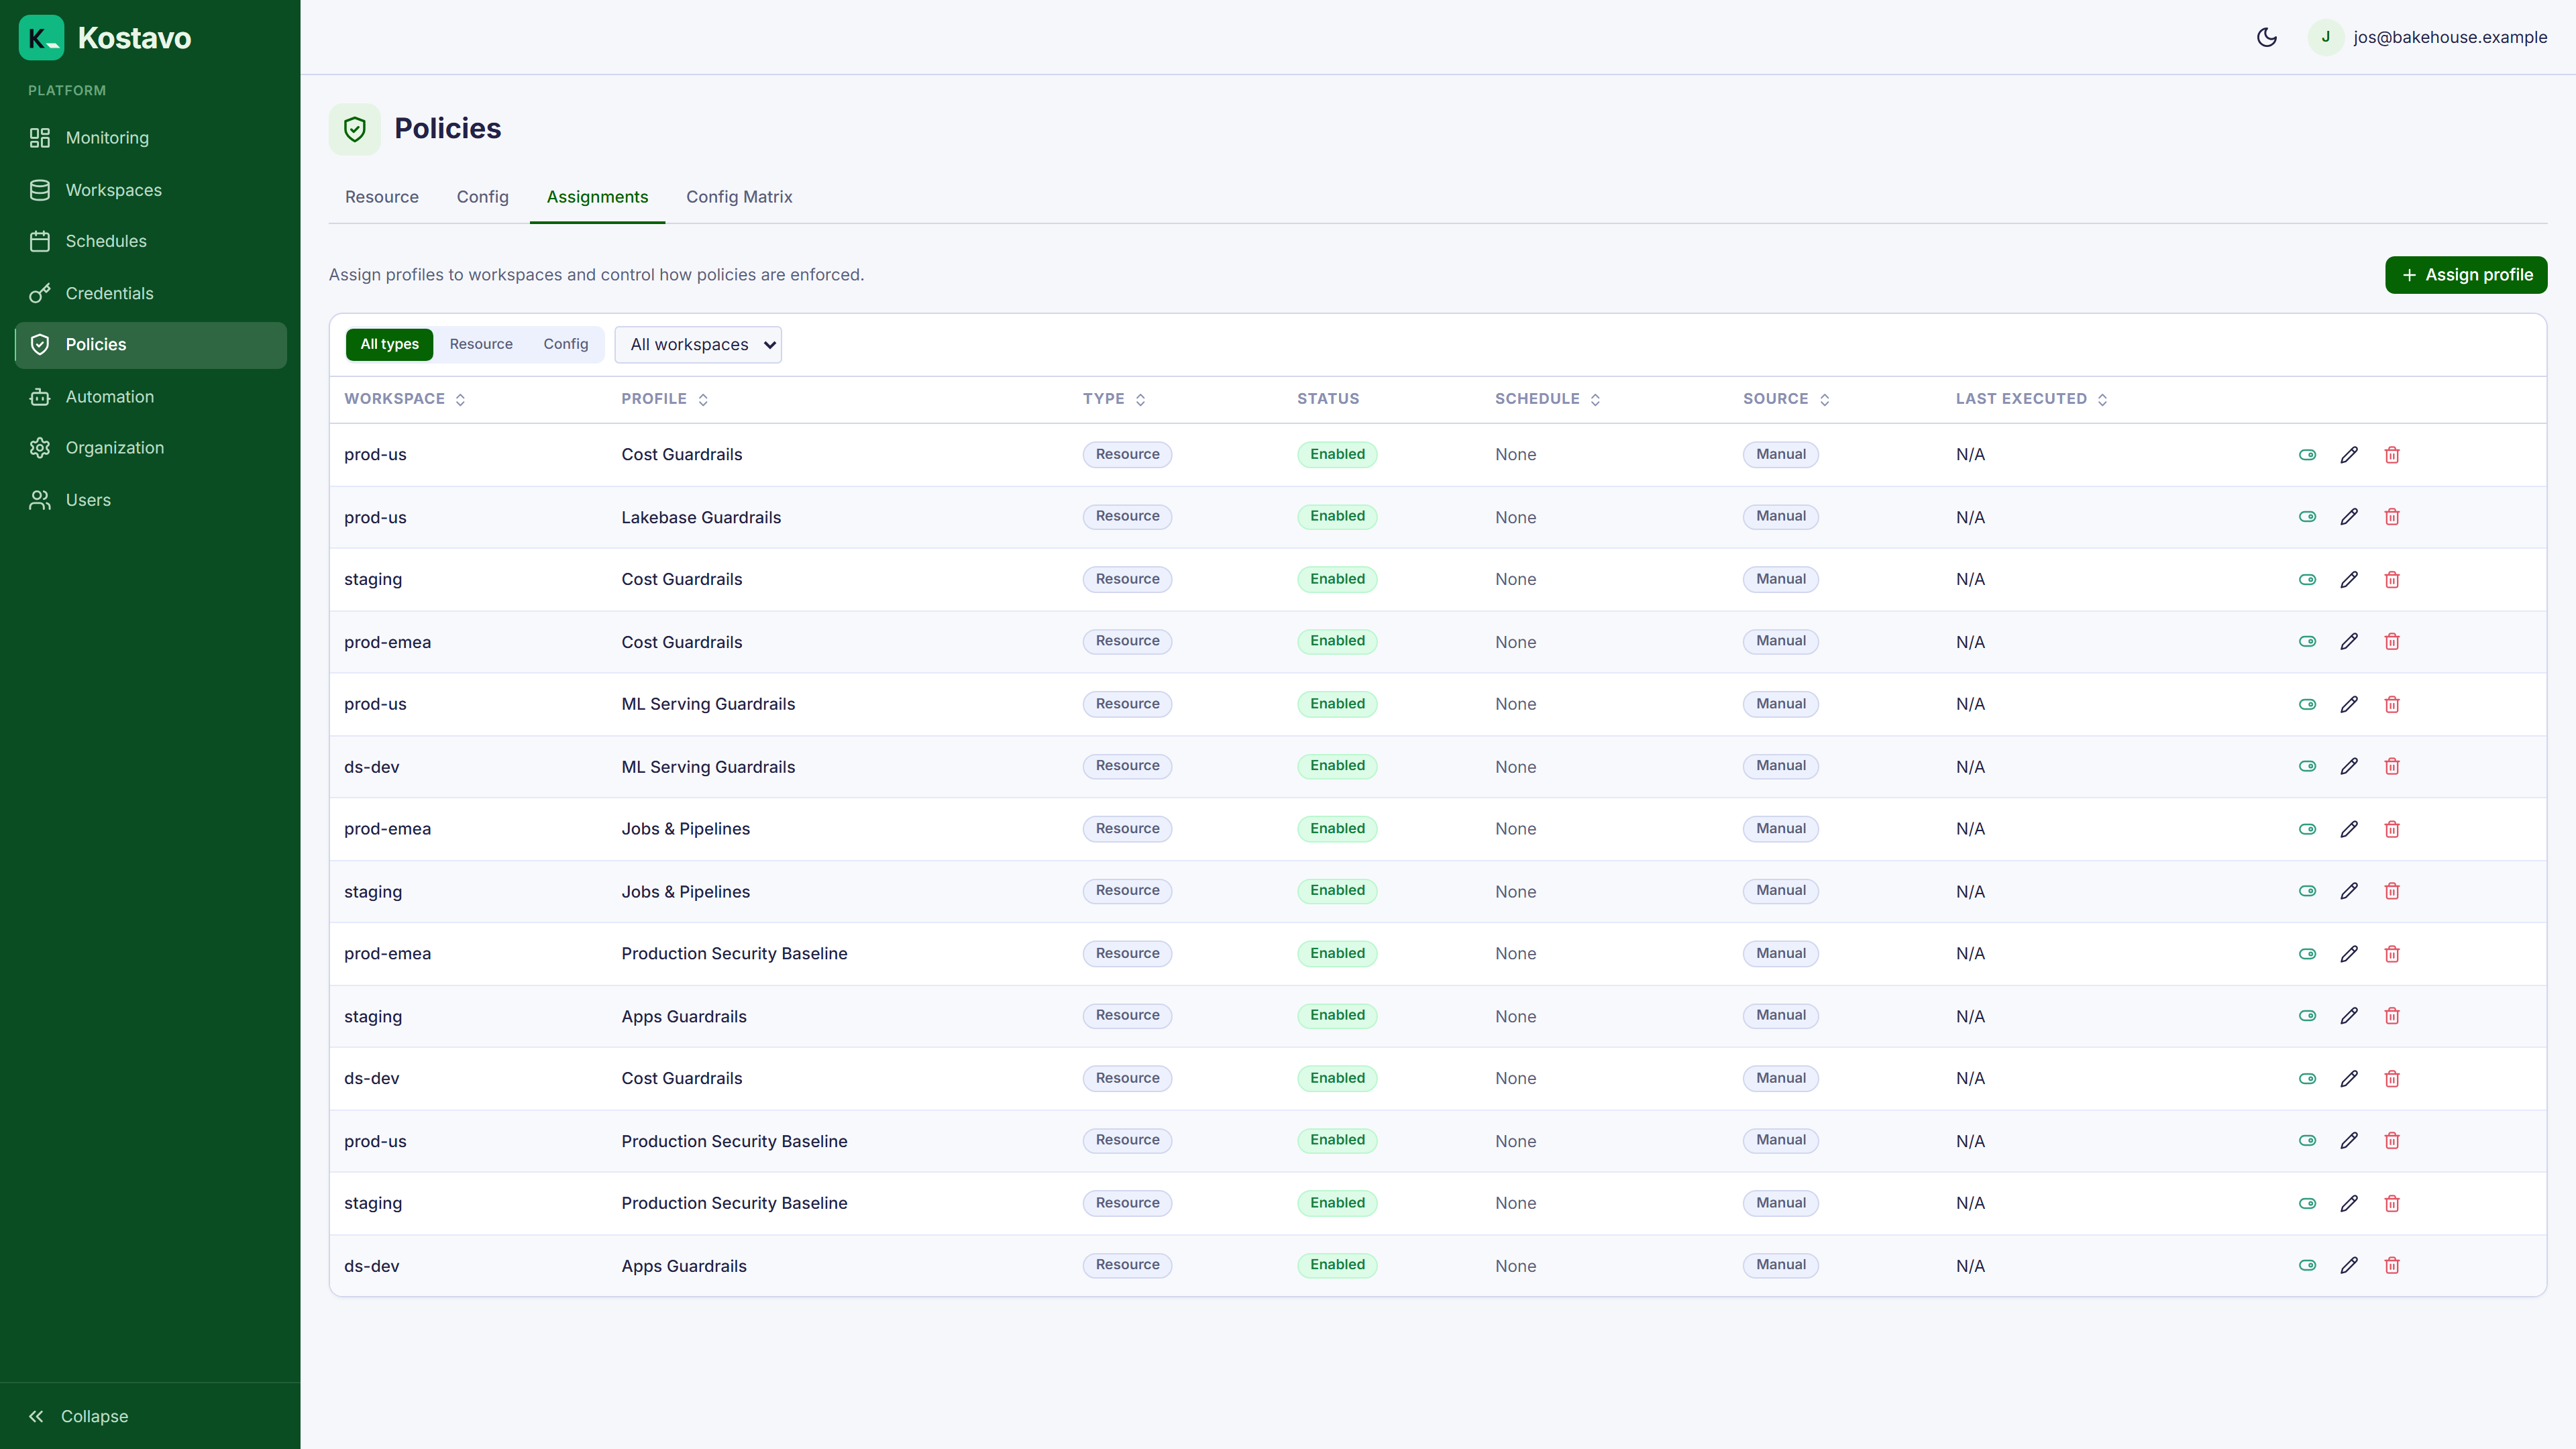Click Resource badge in ds-dev Apps Guardrails row
This screenshot has height=1449, width=2576.
(x=1127, y=1265)
